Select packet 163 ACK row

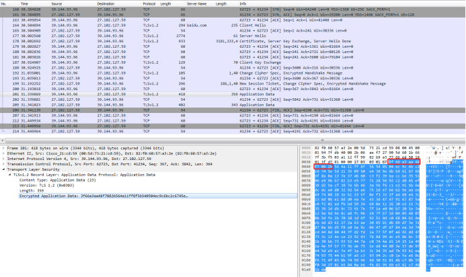tap(233, 20)
